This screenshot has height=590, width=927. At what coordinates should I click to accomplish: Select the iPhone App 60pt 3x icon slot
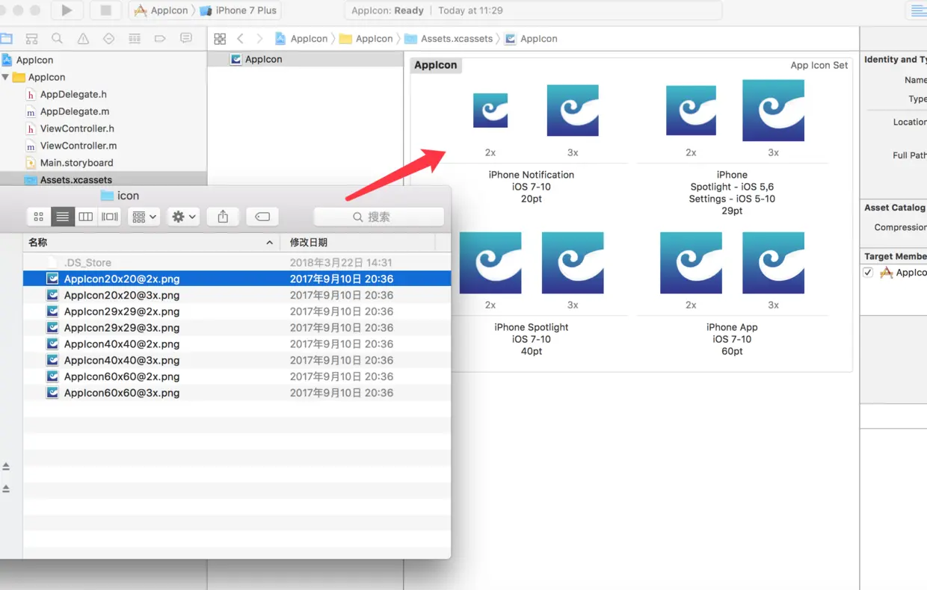click(773, 263)
